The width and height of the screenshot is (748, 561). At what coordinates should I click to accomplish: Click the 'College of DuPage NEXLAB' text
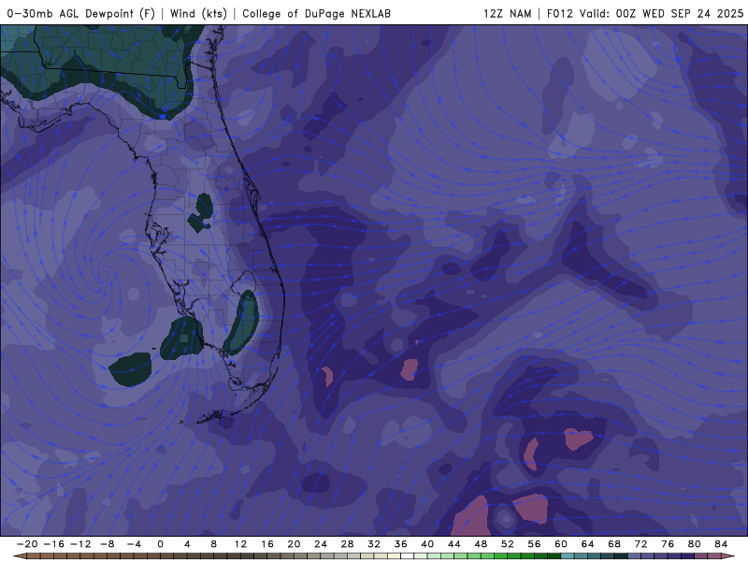click(x=316, y=13)
